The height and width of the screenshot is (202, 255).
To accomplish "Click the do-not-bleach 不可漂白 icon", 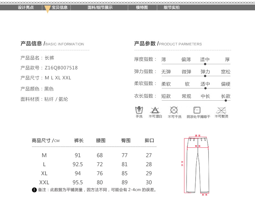I will (155, 110).
